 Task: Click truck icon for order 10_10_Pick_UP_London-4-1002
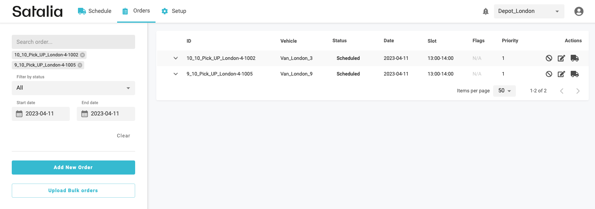(x=575, y=58)
